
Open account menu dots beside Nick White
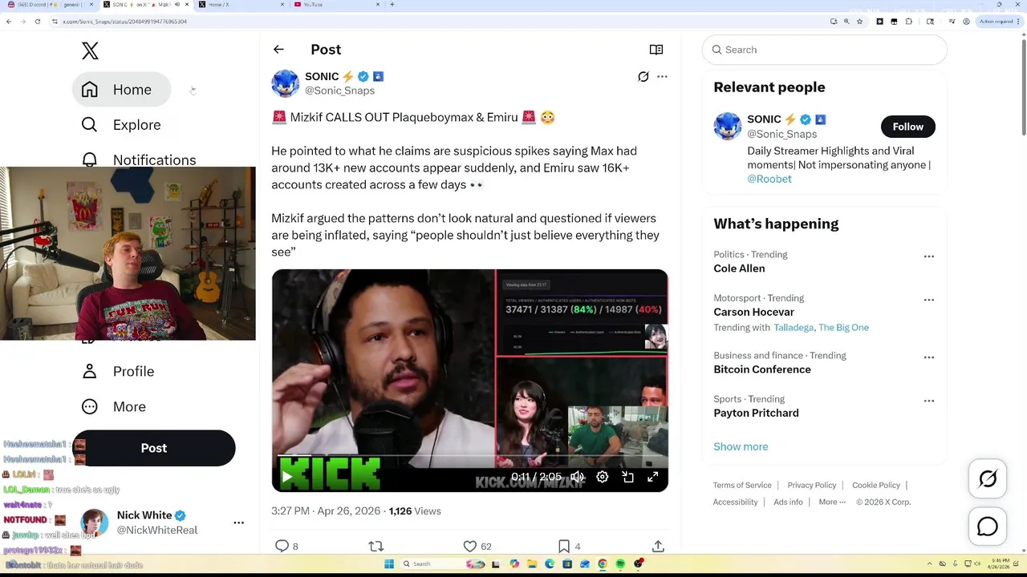click(238, 523)
